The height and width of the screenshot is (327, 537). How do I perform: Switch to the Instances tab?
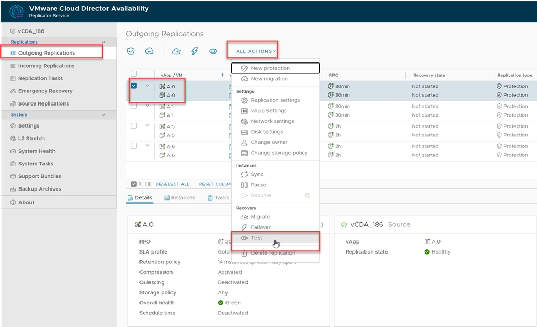tap(179, 198)
